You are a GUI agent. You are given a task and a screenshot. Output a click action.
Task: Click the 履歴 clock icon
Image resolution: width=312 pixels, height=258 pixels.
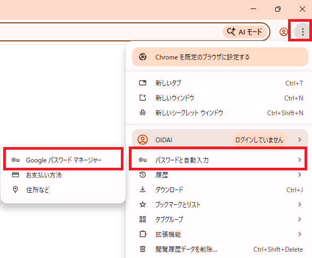click(x=143, y=175)
